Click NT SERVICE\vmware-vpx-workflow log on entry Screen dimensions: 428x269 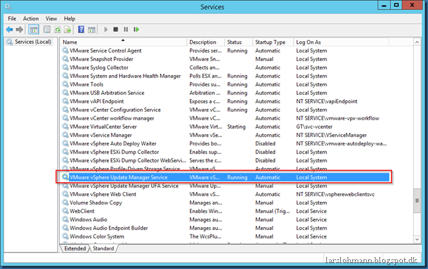tap(338, 118)
